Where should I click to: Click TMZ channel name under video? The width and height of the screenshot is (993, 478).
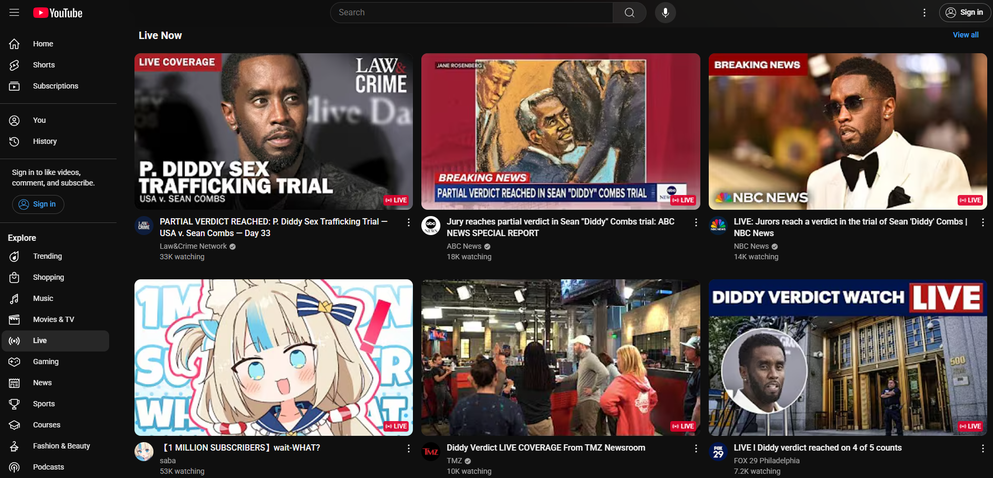tap(454, 461)
